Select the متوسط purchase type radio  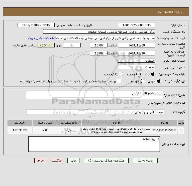[x=143, y=81]
